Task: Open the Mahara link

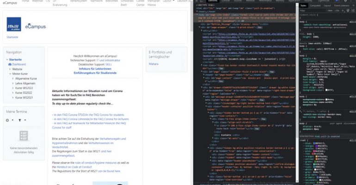Action: (x=153, y=64)
